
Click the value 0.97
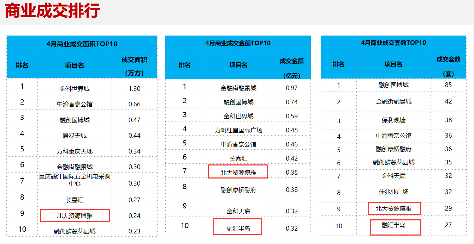pos(292,88)
